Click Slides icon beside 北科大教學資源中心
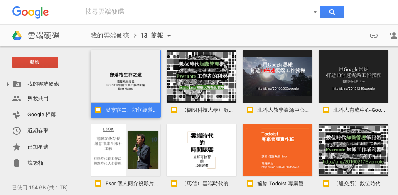 [250, 110]
